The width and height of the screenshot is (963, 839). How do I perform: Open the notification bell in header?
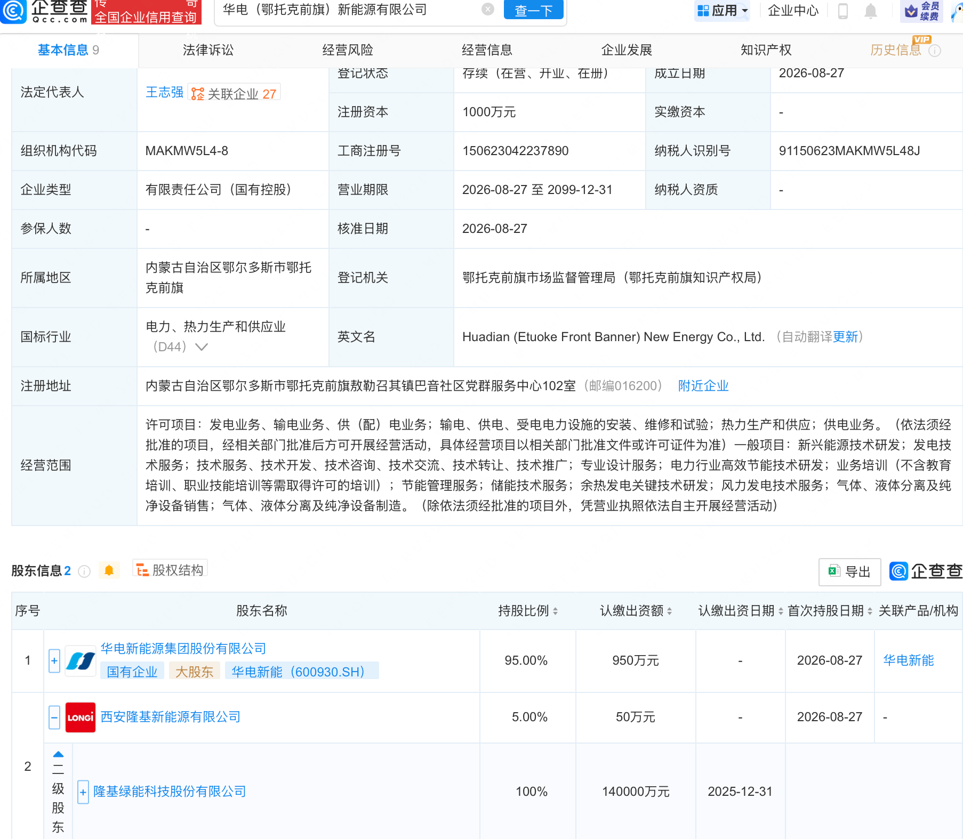click(x=871, y=11)
